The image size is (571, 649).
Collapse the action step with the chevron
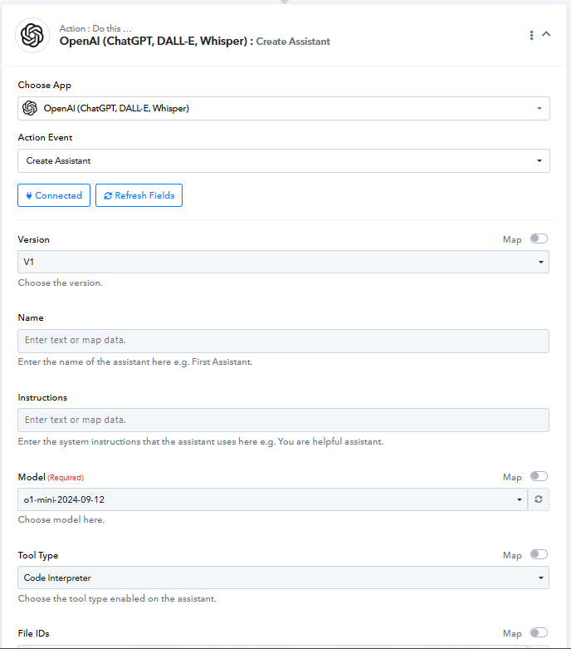[546, 34]
